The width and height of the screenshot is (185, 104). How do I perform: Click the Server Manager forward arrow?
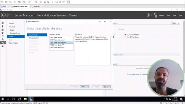click(7, 15)
